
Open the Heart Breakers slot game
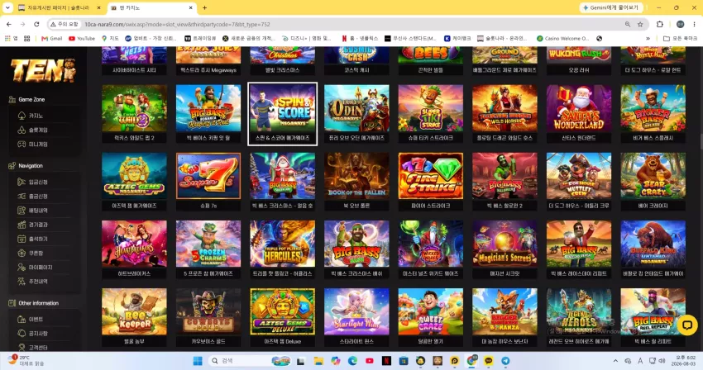(x=135, y=249)
